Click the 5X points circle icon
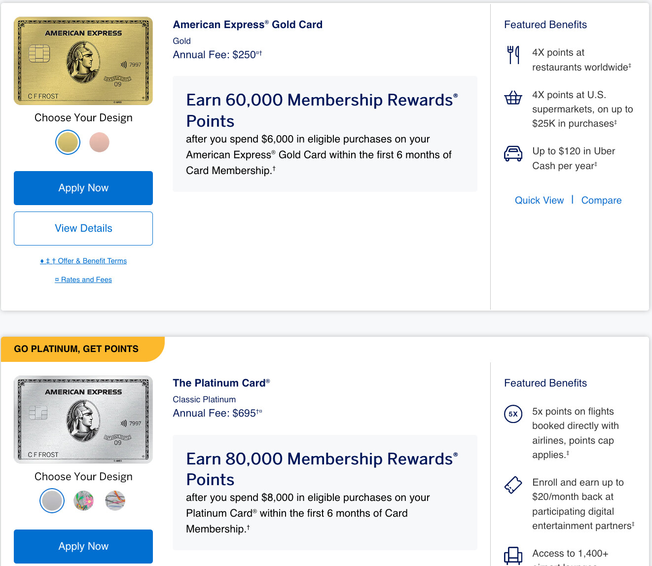Viewport: 652px width, 566px height. [x=513, y=414]
